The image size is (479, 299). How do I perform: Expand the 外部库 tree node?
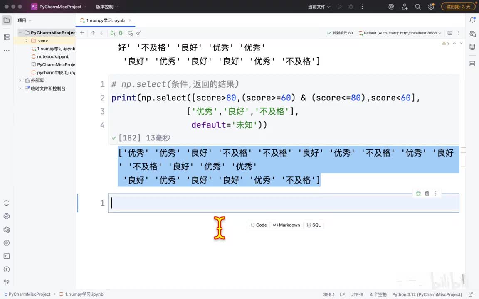tap(20, 80)
